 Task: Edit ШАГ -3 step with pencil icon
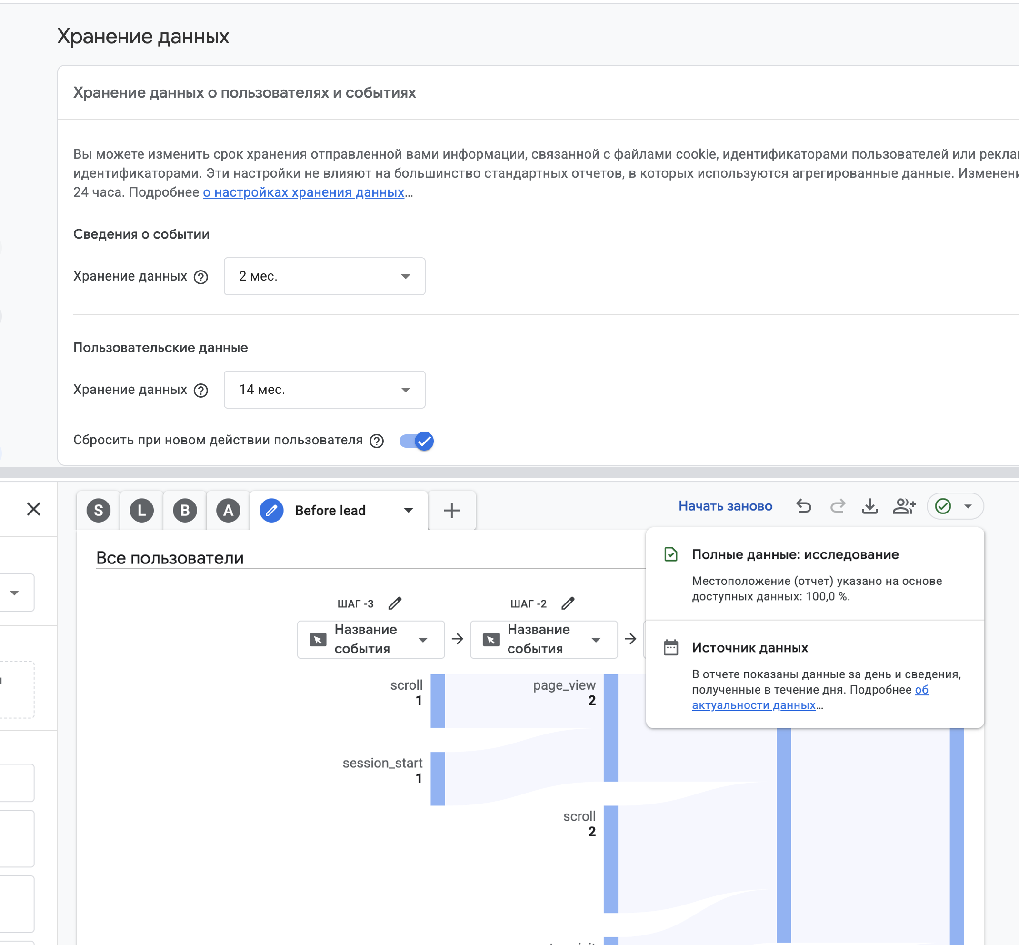[395, 603]
